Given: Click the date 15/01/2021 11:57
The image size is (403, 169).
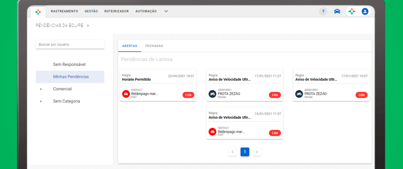Looking at the screenshot, I should [x=268, y=114].
